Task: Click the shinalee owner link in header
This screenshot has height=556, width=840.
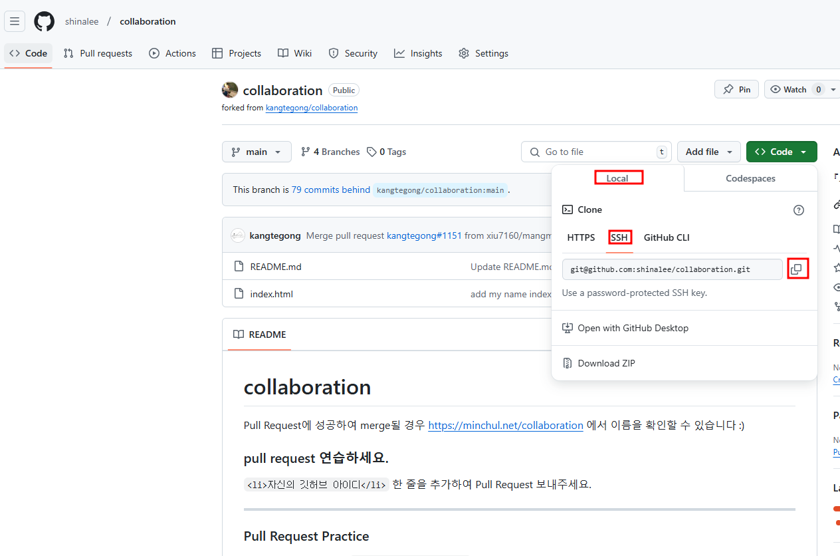Action: pos(82,21)
